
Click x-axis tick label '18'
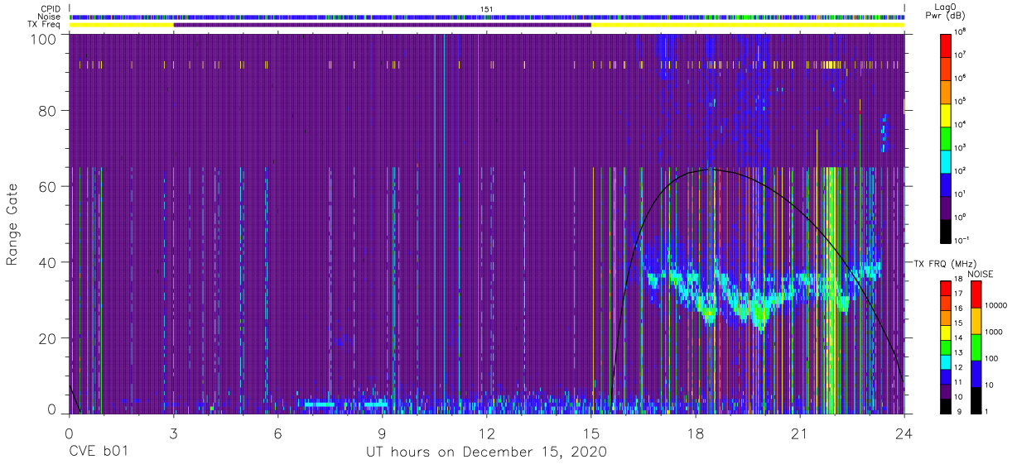696,433
